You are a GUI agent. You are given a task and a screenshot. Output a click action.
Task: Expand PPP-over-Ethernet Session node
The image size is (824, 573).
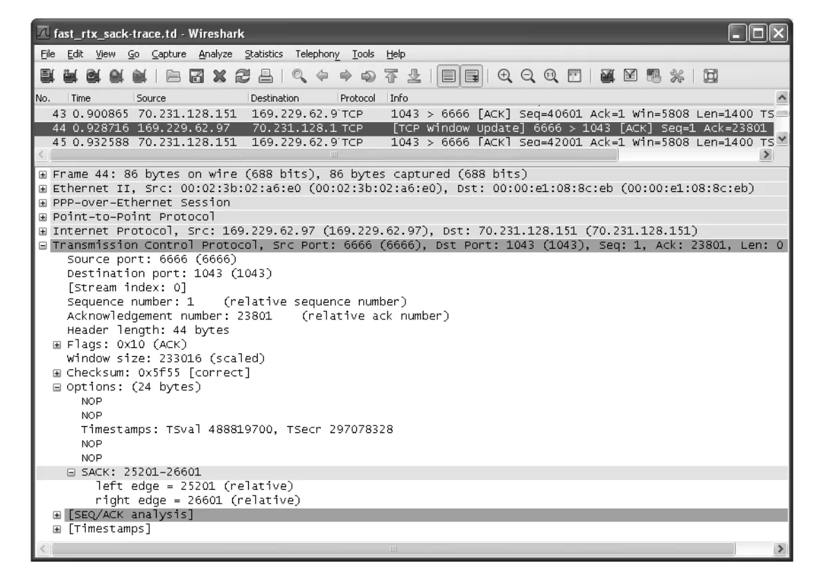click(43, 203)
